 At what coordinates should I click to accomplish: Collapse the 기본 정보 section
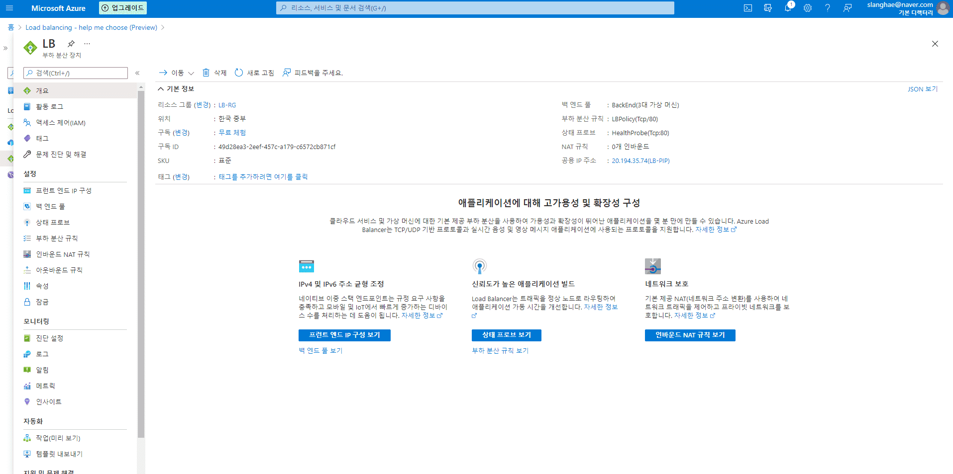point(161,89)
